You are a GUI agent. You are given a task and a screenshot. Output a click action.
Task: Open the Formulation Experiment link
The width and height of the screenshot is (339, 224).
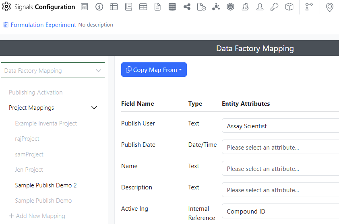(43, 25)
